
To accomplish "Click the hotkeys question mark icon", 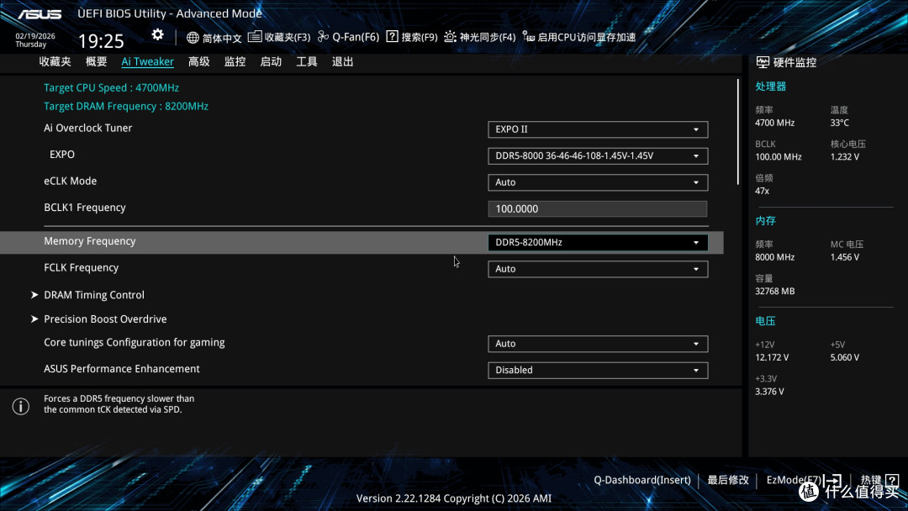I will click(892, 480).
